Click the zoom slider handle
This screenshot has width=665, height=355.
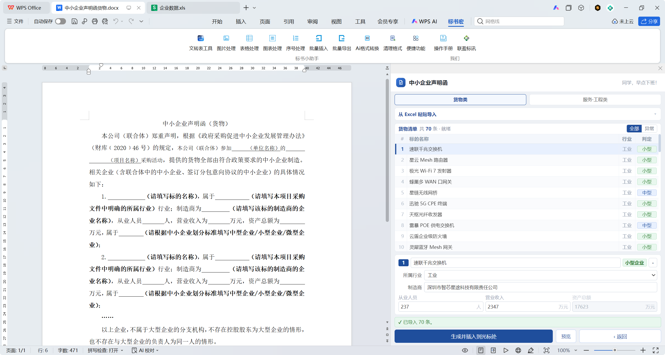pos(615,350)
